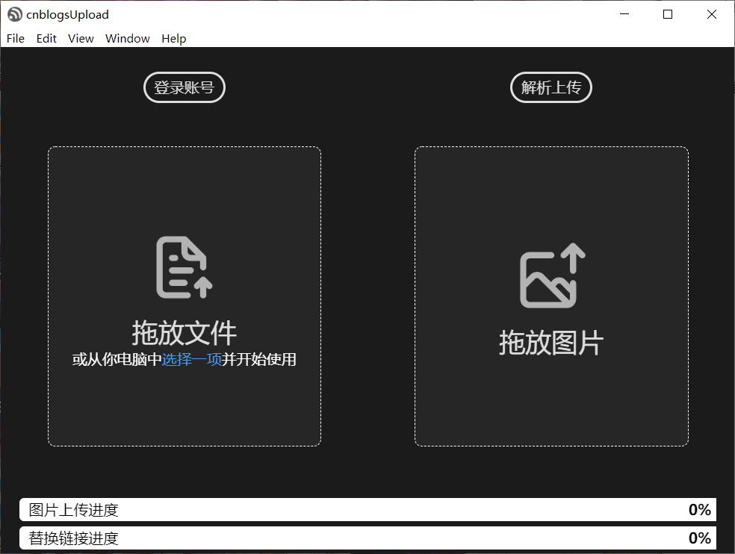Viewport: 735px width, 554px height.
Task: Click the 登录账号 login button
Action: coord(184,87)
